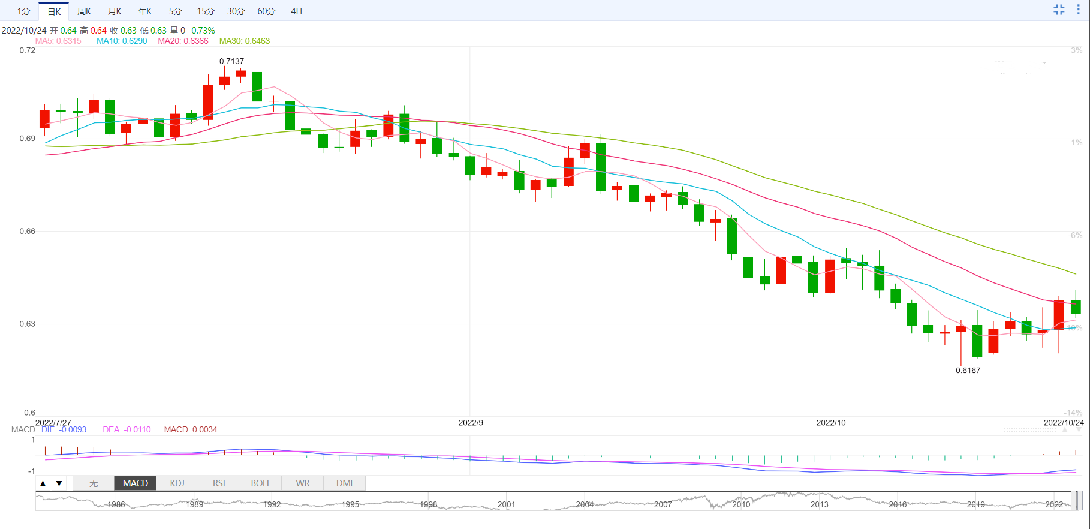1090x529 pixels.
Task: Click the MA5: 0.6315 legend label
Action: (x=58, y=41)
